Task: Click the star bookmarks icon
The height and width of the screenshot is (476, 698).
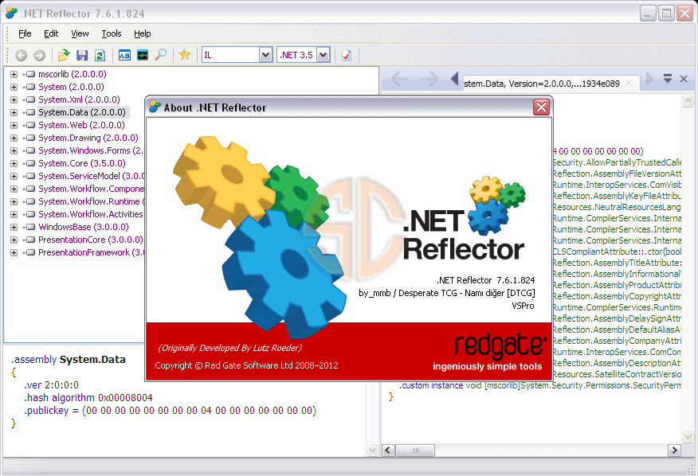Action: click(184, 55)
